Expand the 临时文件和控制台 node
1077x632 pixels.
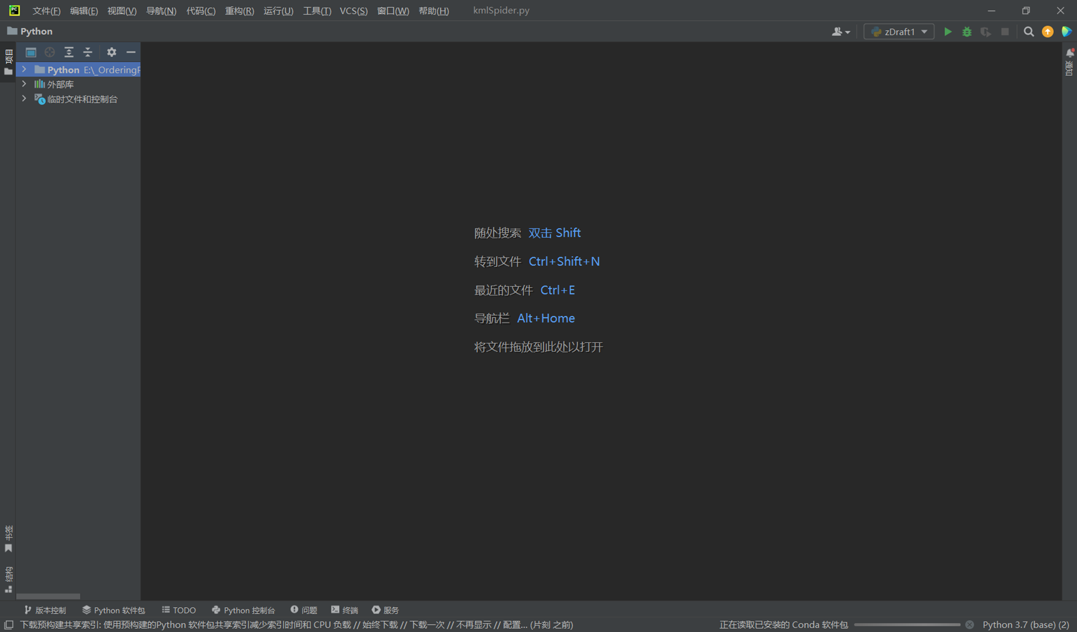(x=24, y=99)
